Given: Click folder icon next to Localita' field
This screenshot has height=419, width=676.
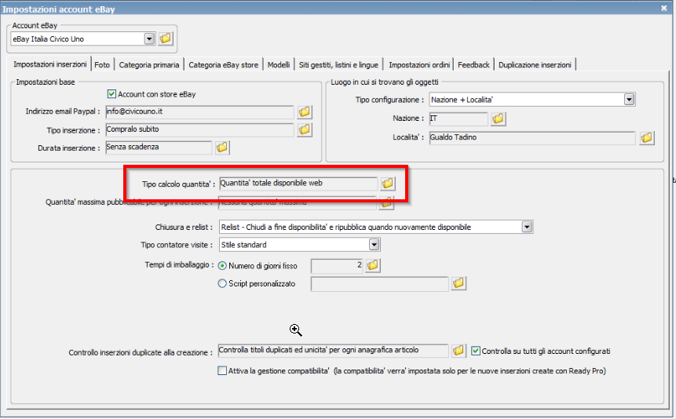Looking at the screenshot, I should click(647, 138).
